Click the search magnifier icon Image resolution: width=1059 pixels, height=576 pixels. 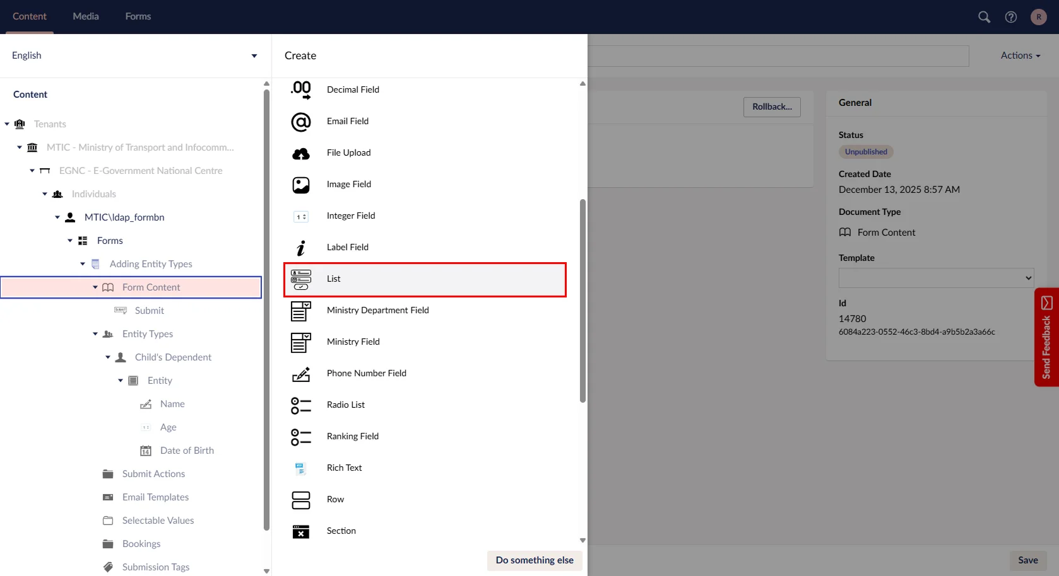click(984, 17)
